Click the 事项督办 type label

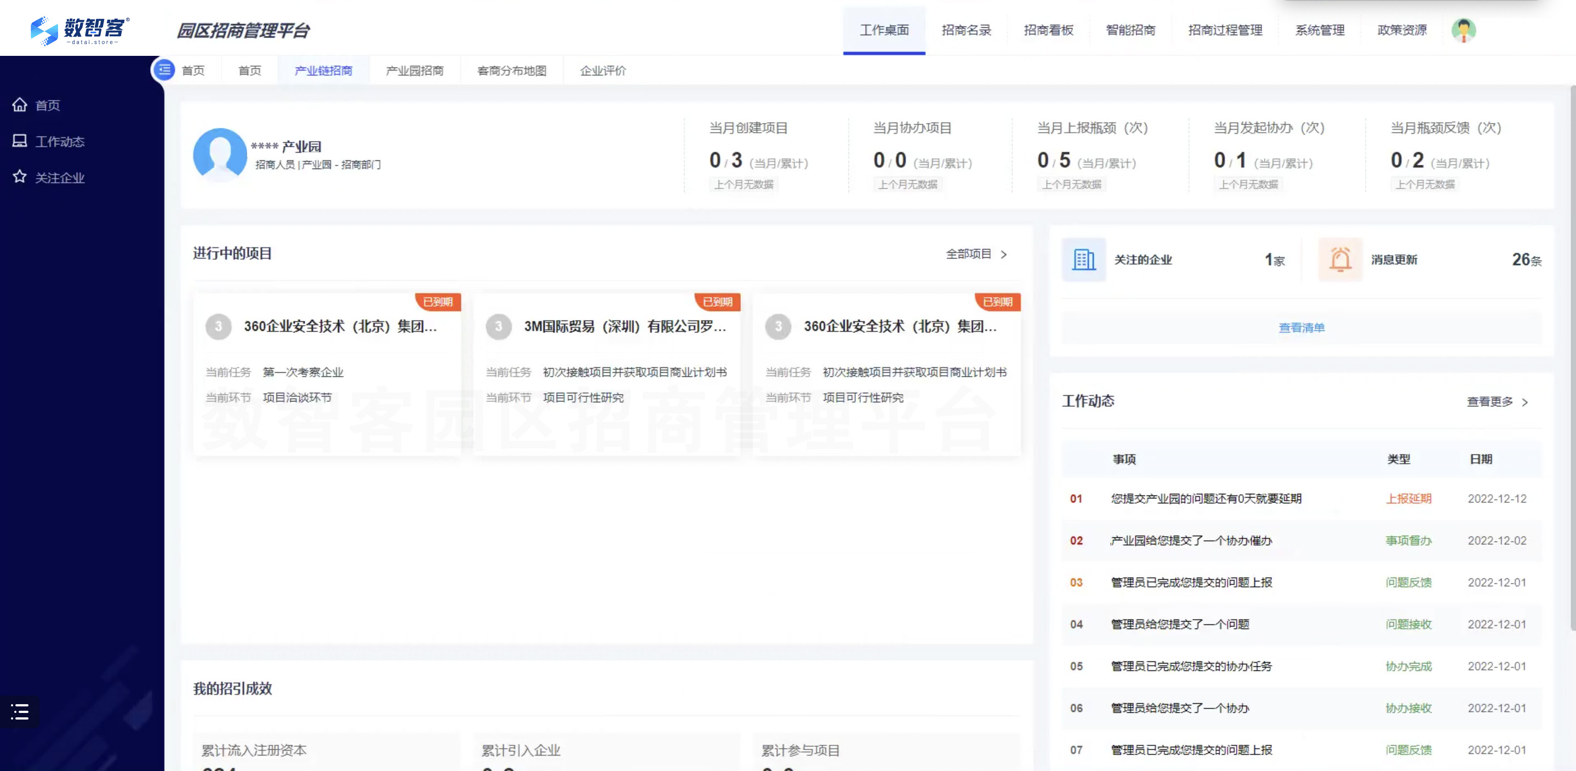point(1408,540)
